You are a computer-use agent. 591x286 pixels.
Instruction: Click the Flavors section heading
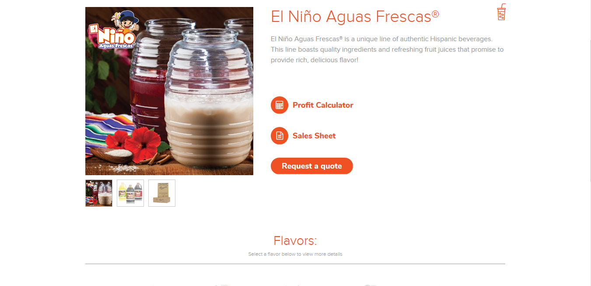point(295,240)
